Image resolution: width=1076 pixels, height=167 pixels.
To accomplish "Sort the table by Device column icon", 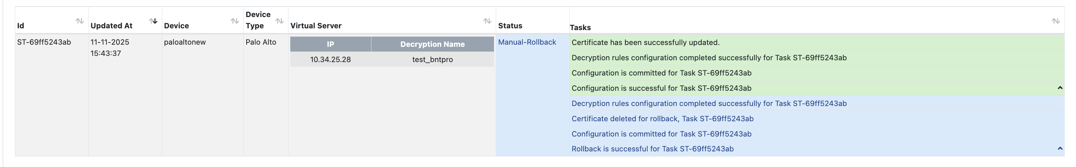I will 235,21.
